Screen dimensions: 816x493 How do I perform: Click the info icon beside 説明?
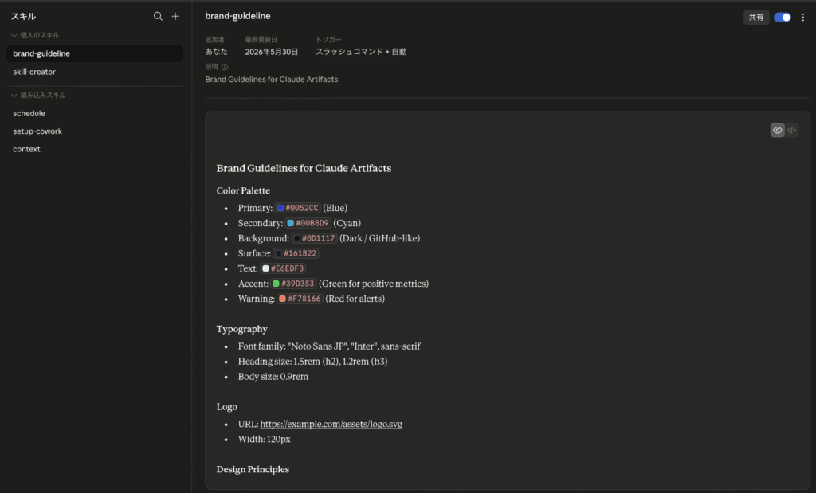(x=224, y=67)
